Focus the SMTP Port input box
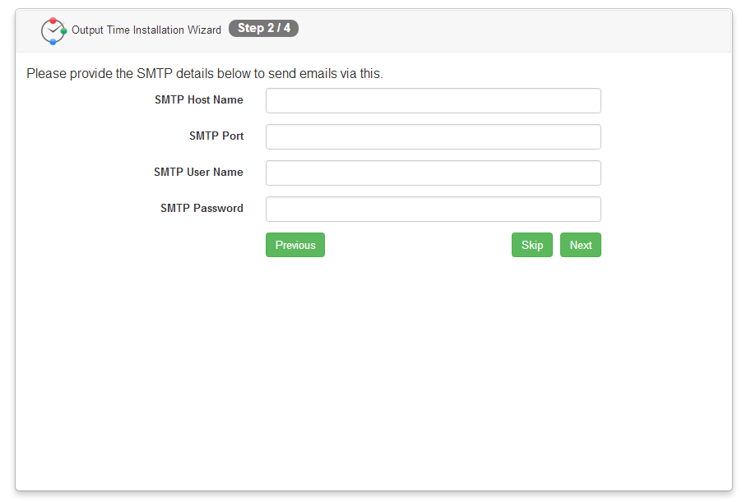Viewport: 742px width, 502px height. [x=433, y=136]
